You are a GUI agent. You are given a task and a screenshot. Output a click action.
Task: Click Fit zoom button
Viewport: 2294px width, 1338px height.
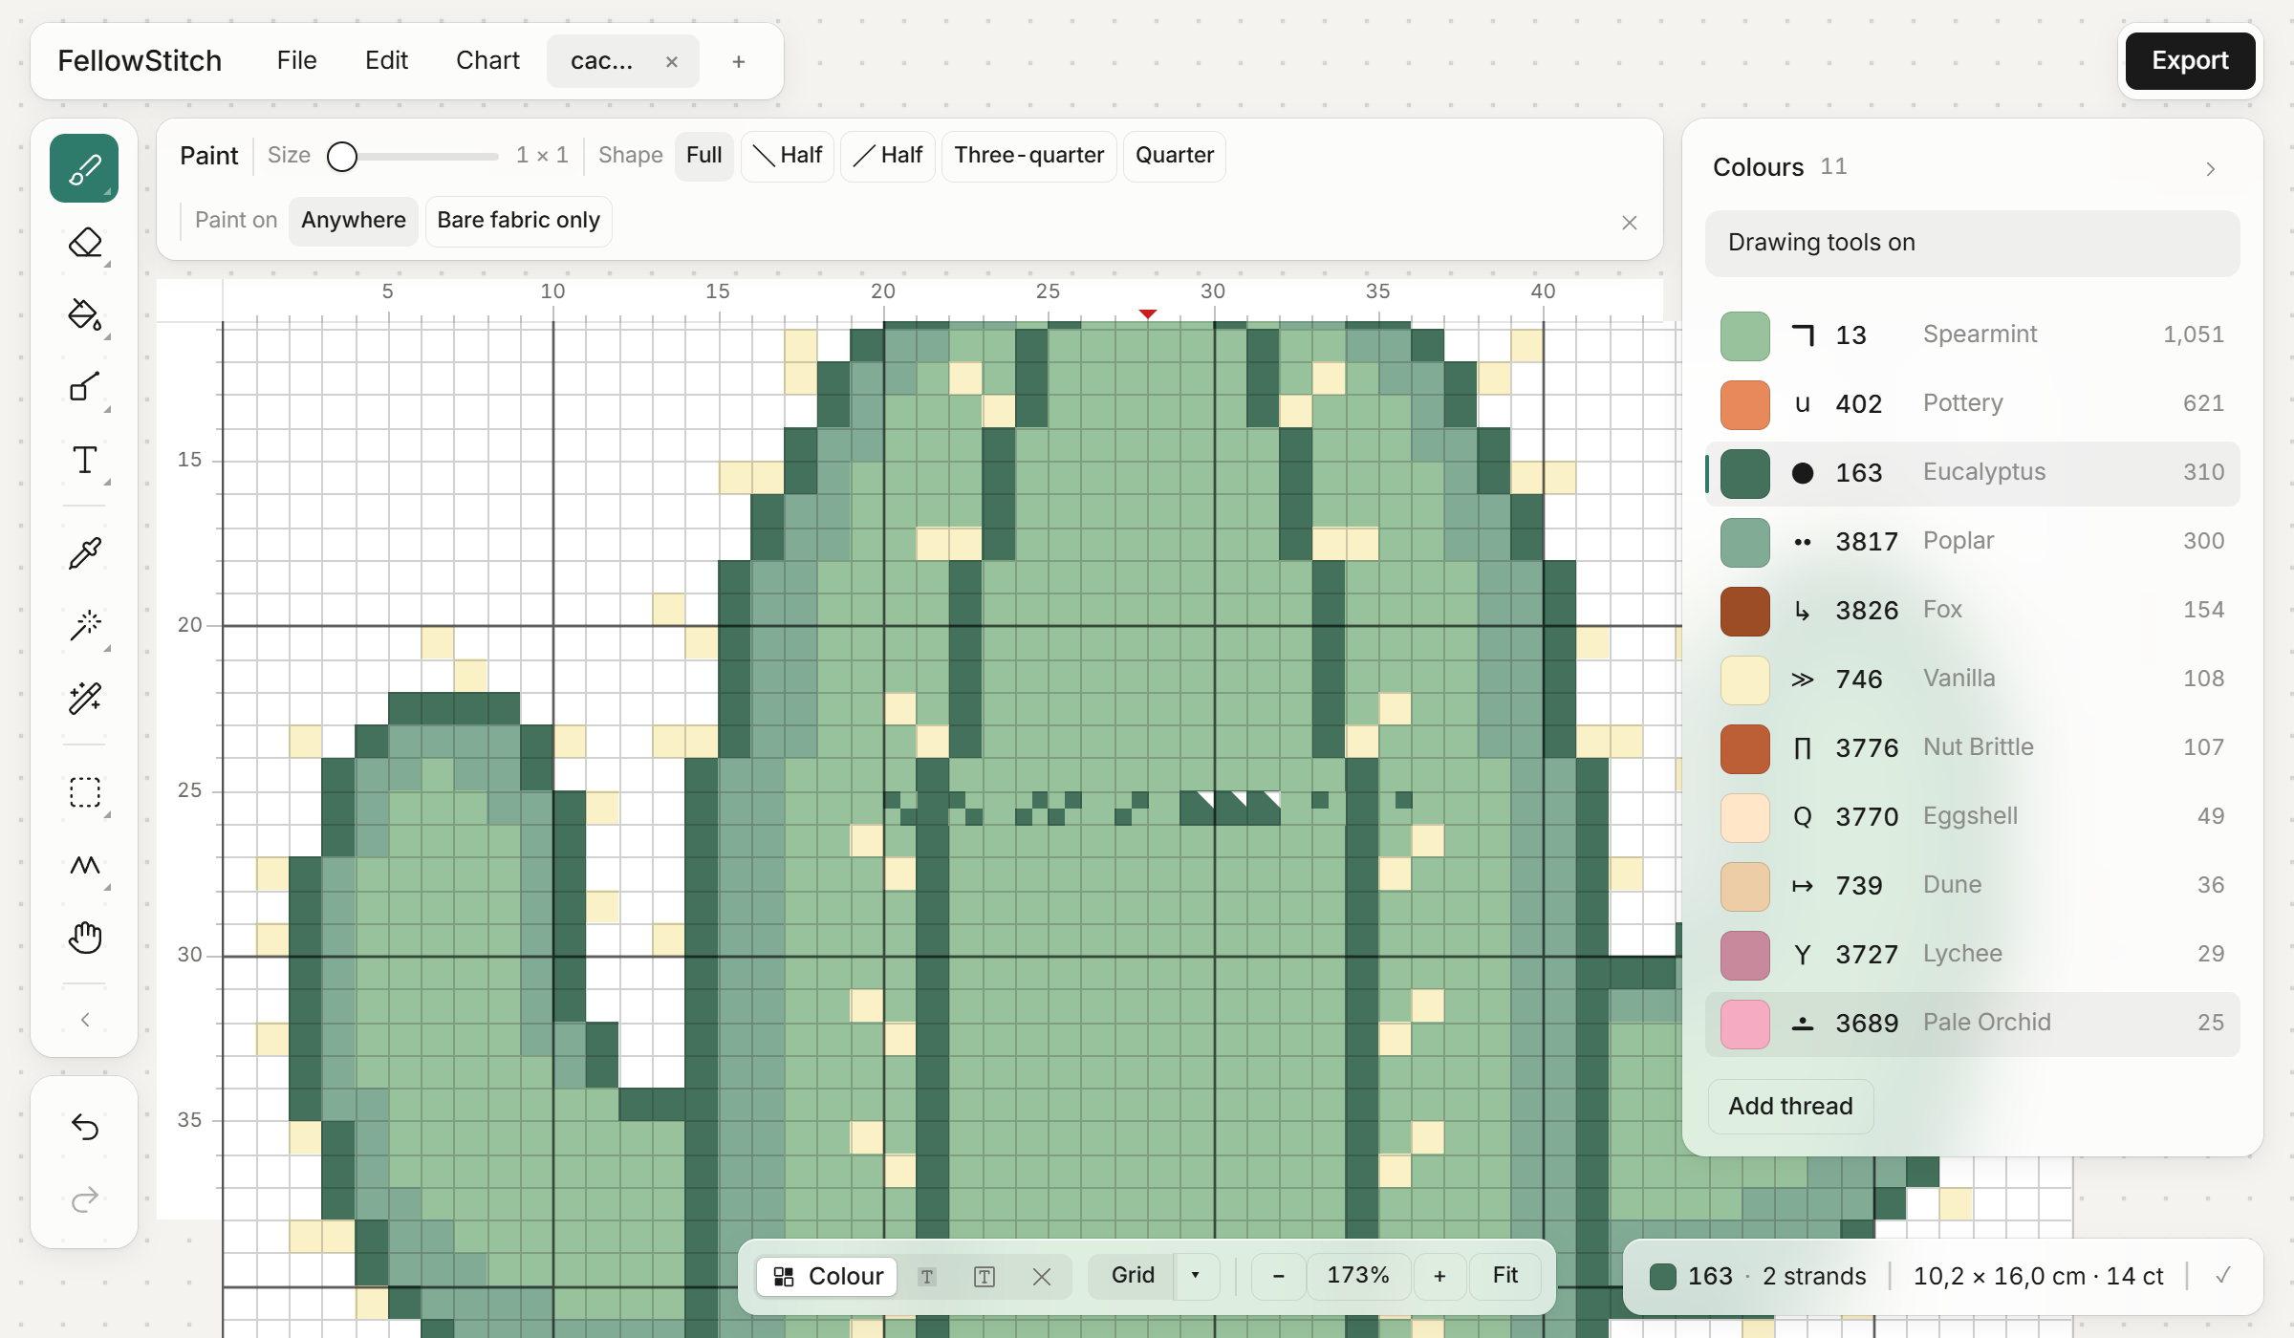coord(1504,1276)
